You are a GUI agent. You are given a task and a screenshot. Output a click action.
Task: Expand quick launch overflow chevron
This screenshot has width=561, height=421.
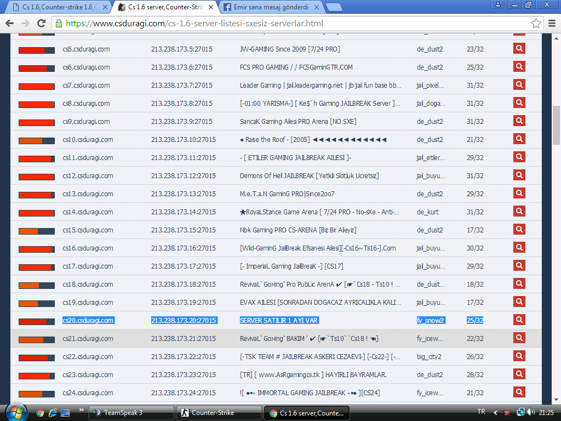tap(81, 410)
